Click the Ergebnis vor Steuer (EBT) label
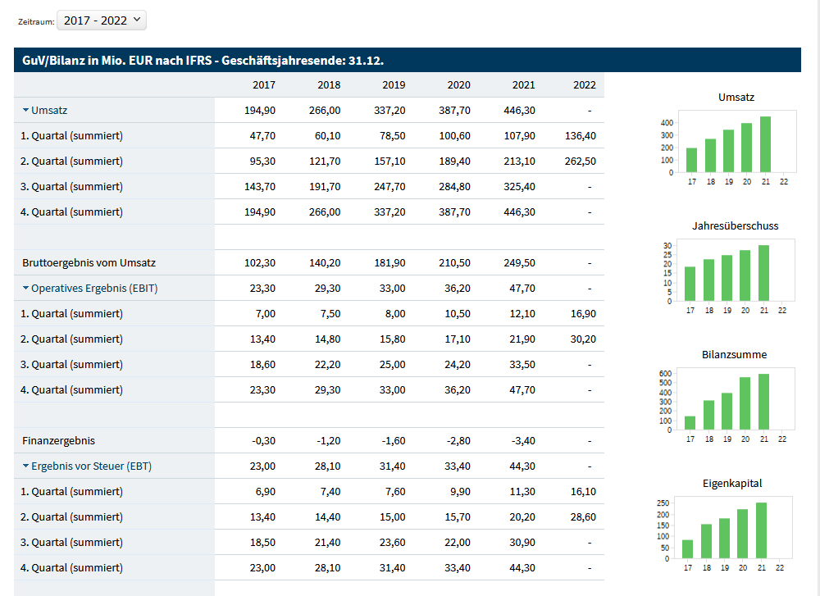This screenshot has width=820, height=596. coord(91,466)
